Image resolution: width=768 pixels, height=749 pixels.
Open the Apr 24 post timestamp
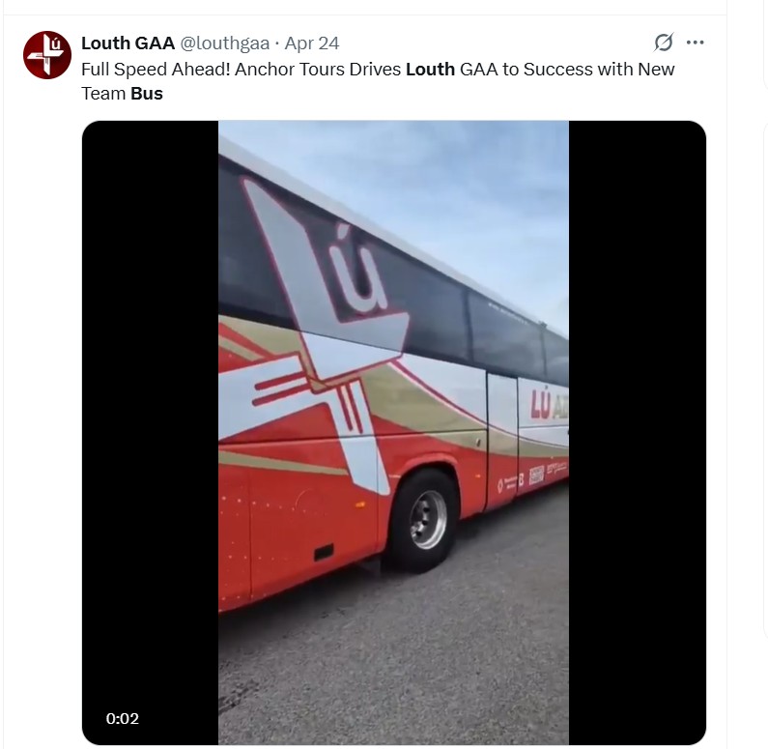click(312, 43)
